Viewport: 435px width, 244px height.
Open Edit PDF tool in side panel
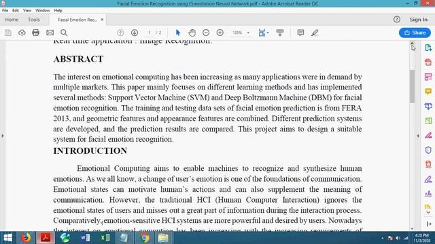(x=428, y=77)
